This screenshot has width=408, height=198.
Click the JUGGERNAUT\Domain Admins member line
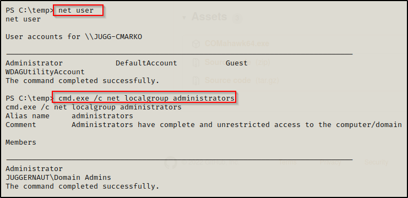(58, 178)
